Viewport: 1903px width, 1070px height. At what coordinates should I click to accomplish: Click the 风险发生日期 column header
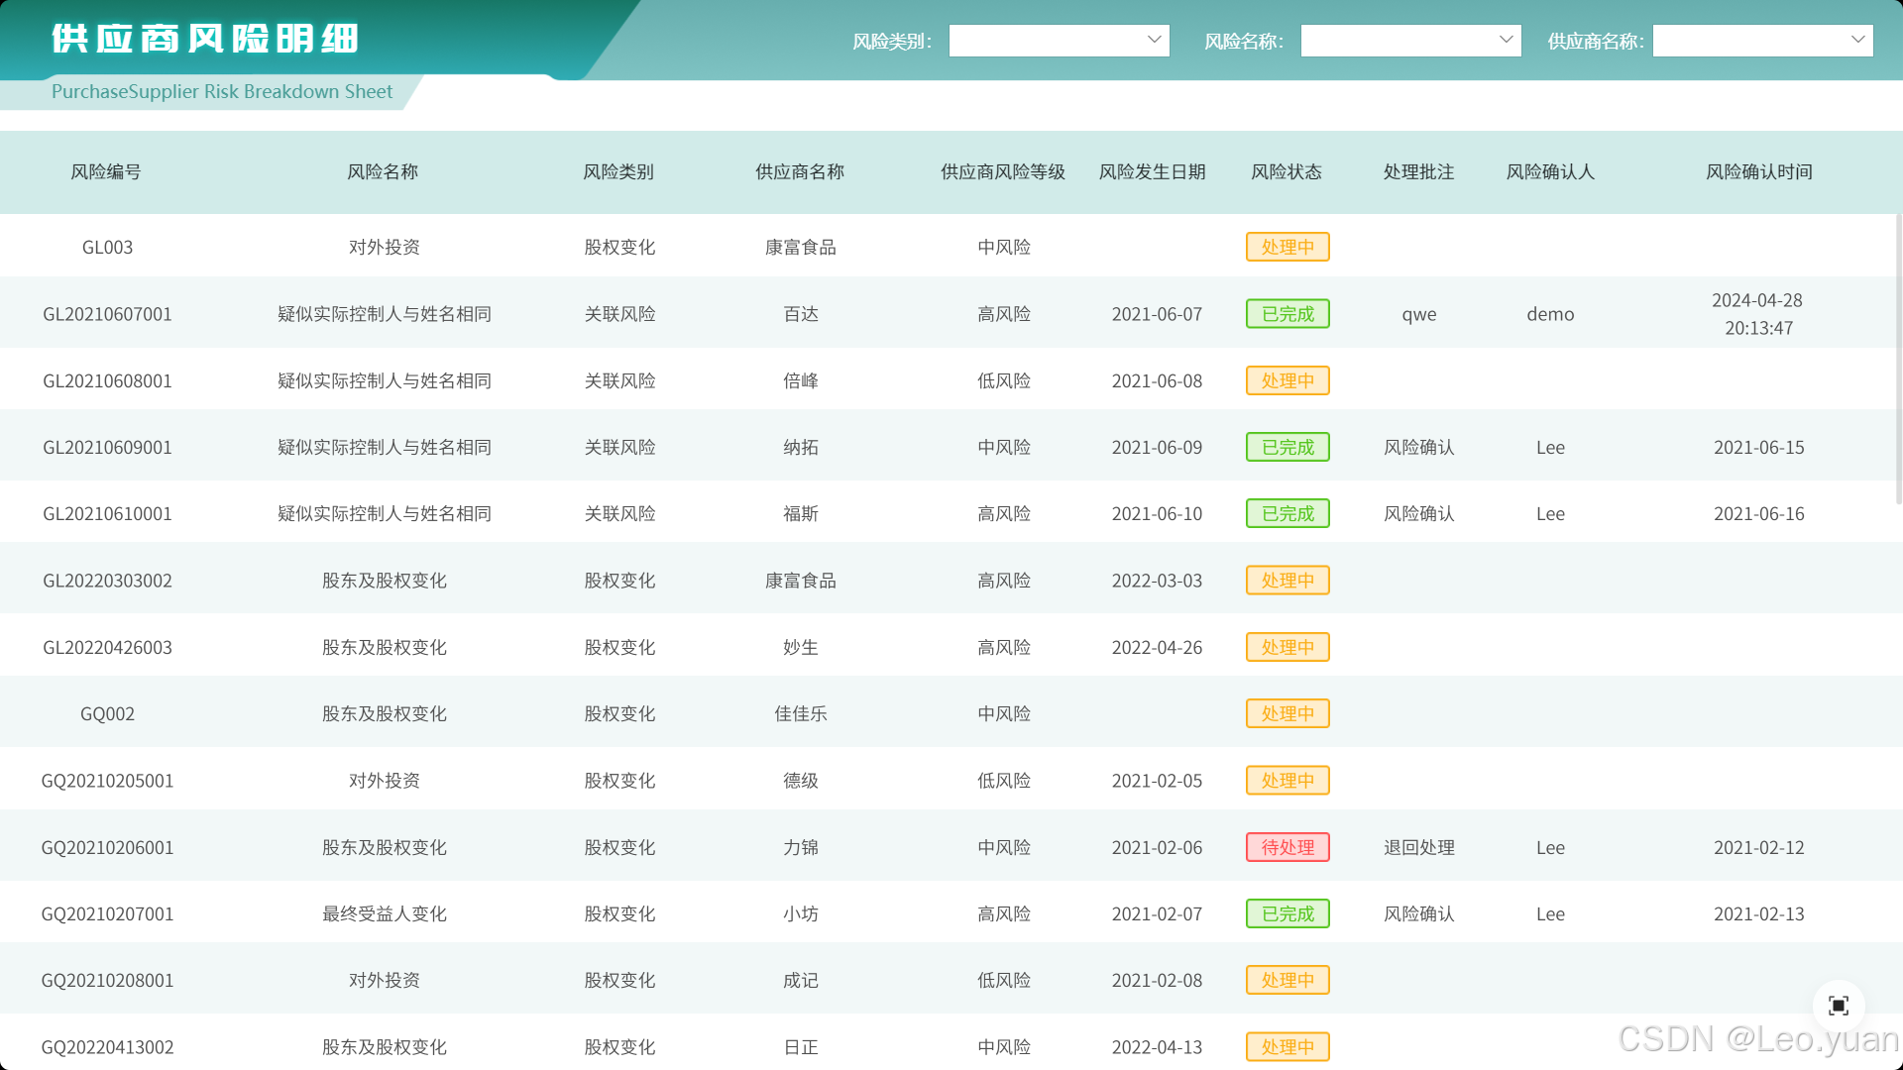[x=1152, y=171]
